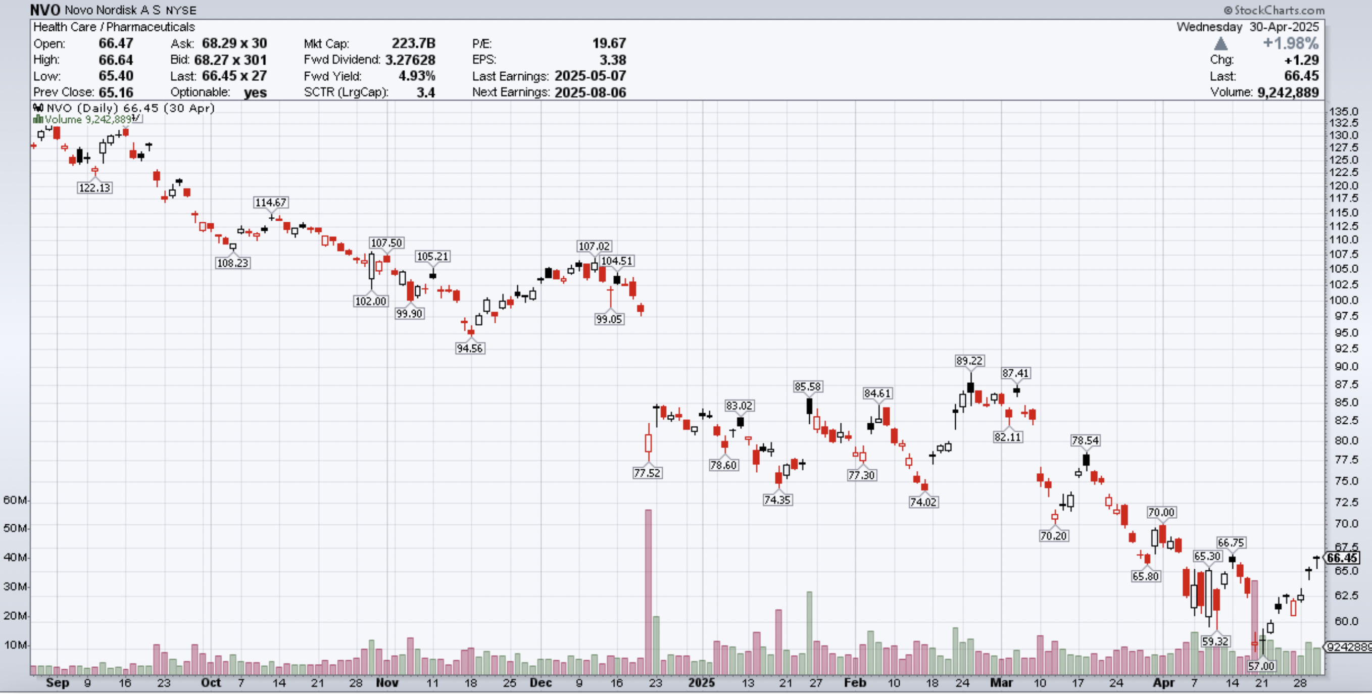
Task: Click the 84.61 high price label
Action: [877, 393]
